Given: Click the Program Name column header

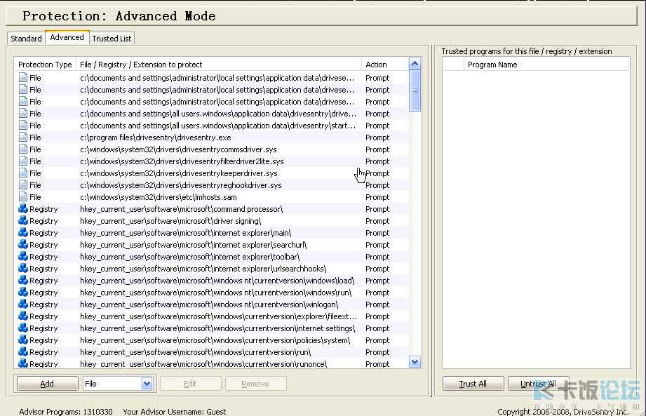Looking at the screenshot, I should point(492,65).
